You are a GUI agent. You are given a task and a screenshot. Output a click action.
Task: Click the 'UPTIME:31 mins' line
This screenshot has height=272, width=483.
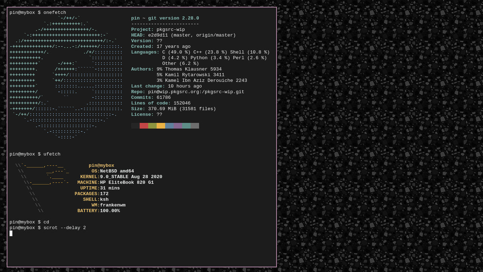coord(100,188)
